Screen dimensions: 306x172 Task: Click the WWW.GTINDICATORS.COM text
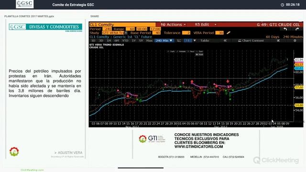click(x=199, y=147)
